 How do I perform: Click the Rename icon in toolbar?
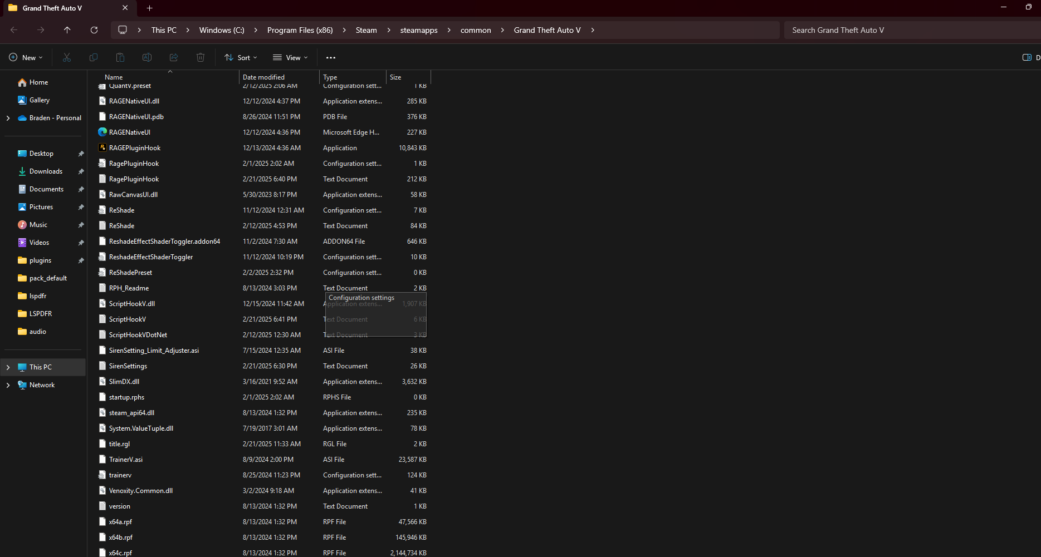point(147,57)
